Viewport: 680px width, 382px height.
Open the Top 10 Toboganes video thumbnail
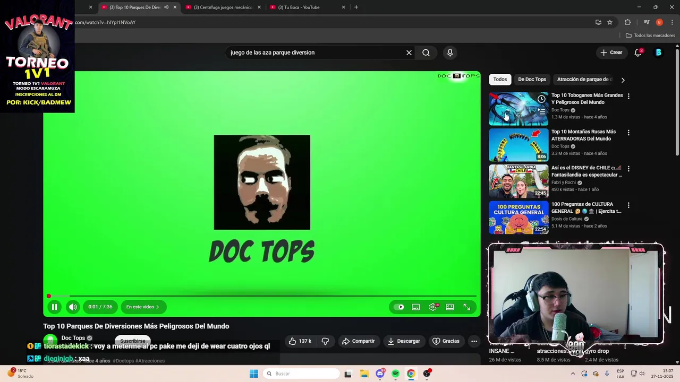click(x=518, y=109)
